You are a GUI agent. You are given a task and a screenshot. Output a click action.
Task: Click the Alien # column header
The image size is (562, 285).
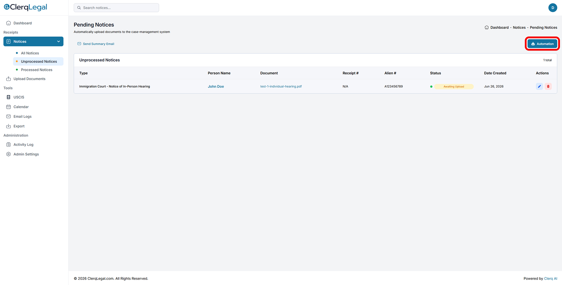390,73
